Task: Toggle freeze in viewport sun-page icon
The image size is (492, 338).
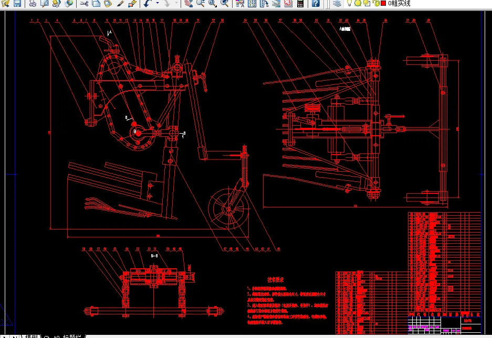Action: (367, 4)
